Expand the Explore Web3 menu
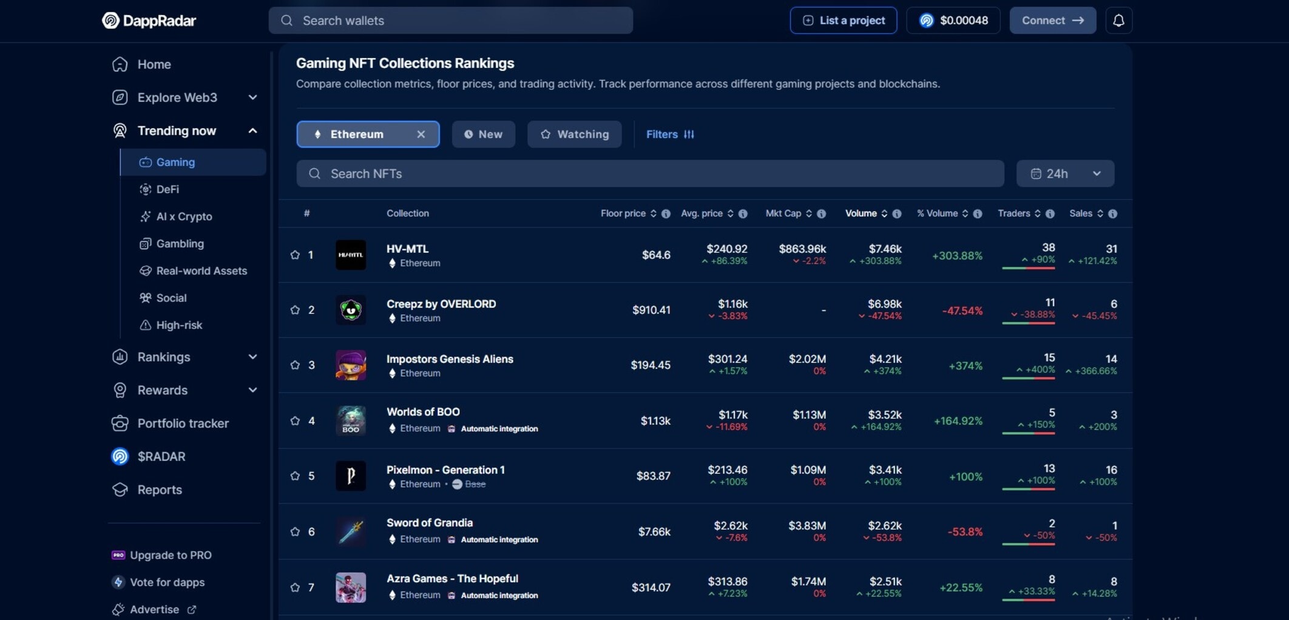Screen dimensions: 1289x620 (x=252, y=98)
